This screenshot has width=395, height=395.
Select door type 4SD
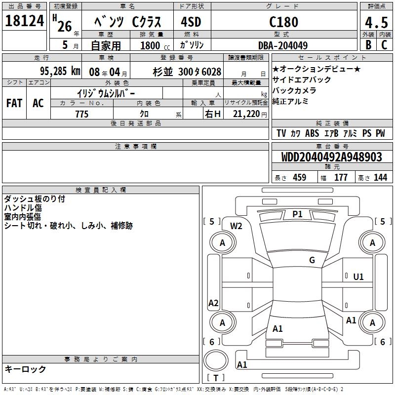pyautogui.click(x=191, y=22)
